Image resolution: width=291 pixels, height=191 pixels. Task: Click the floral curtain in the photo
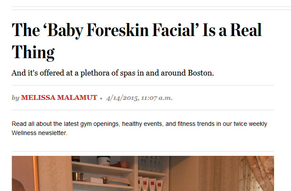tap(257, 173)
